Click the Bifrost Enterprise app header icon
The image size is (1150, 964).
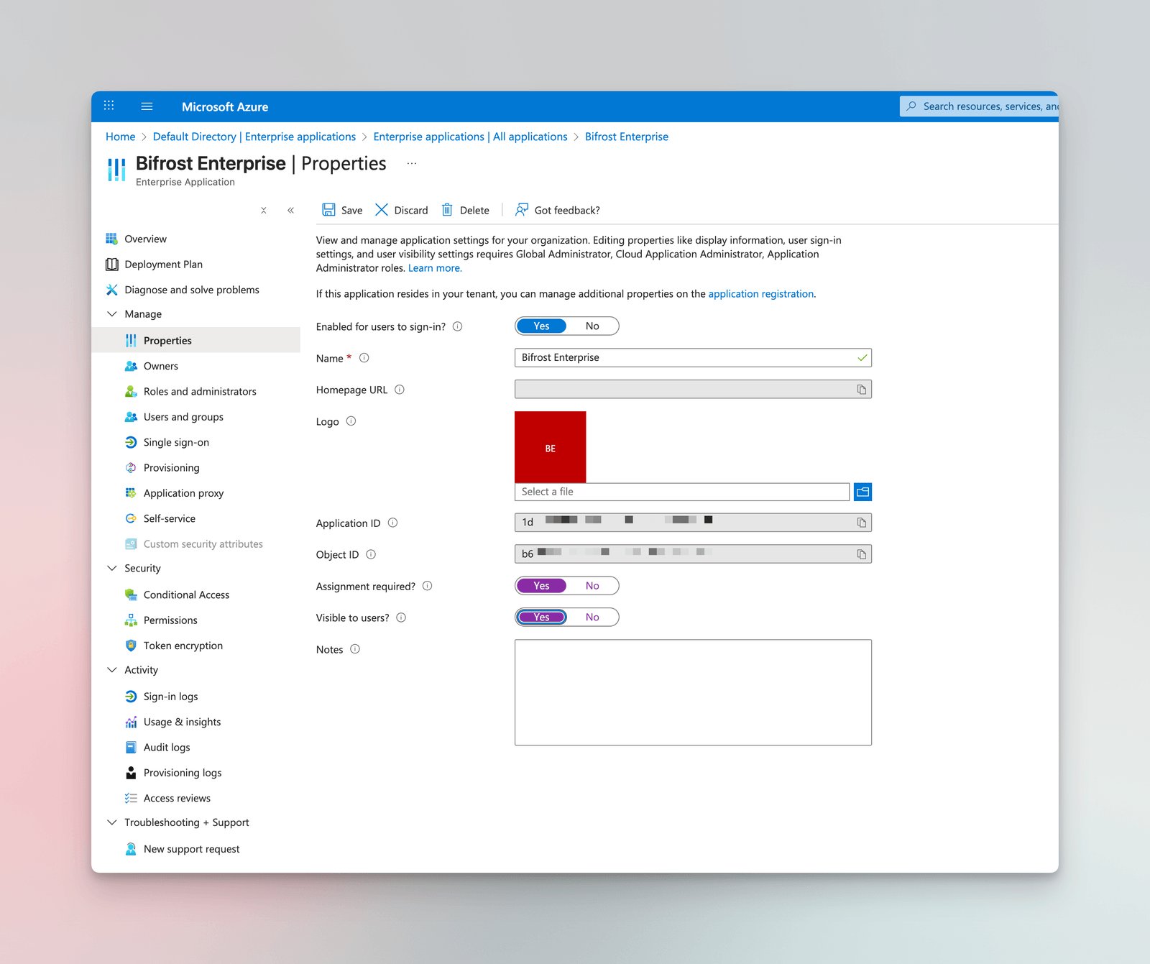pyautogui.click(x=116, y=170)
